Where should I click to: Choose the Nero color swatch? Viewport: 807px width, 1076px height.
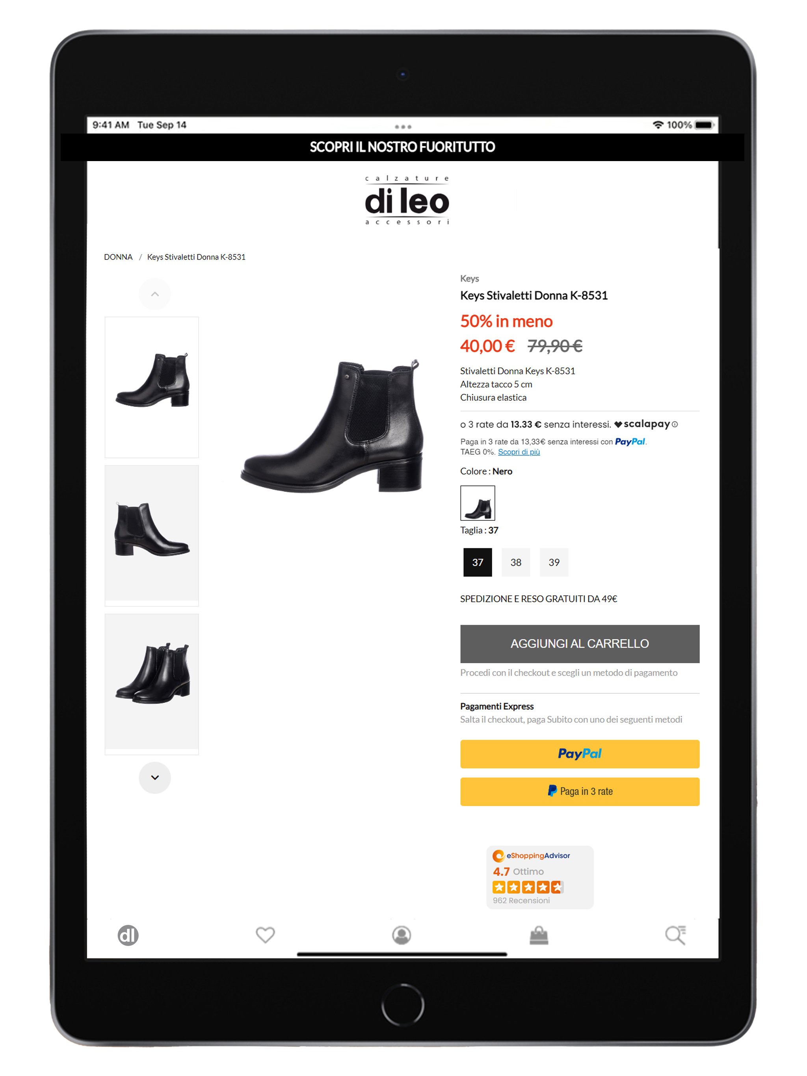coord(478,503)
